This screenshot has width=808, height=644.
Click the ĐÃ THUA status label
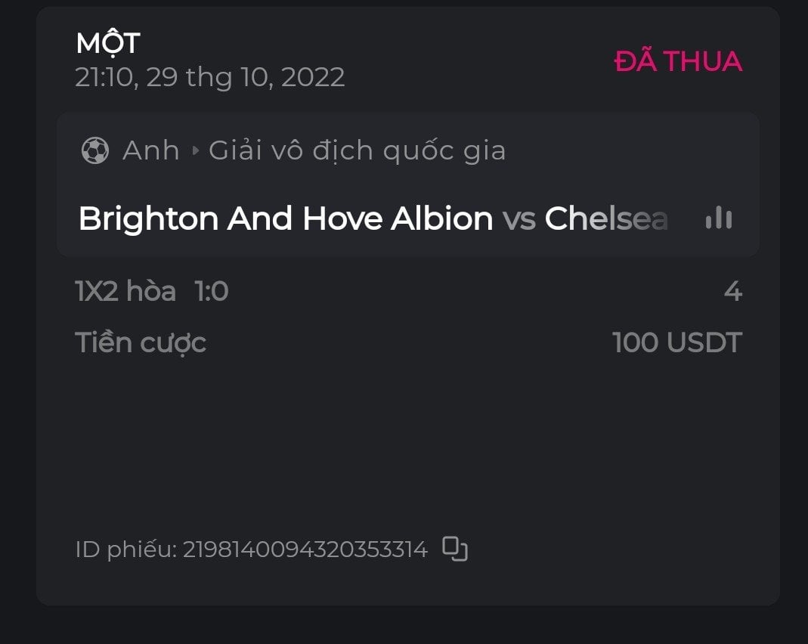pyautogui.click(x=678, y=61)
